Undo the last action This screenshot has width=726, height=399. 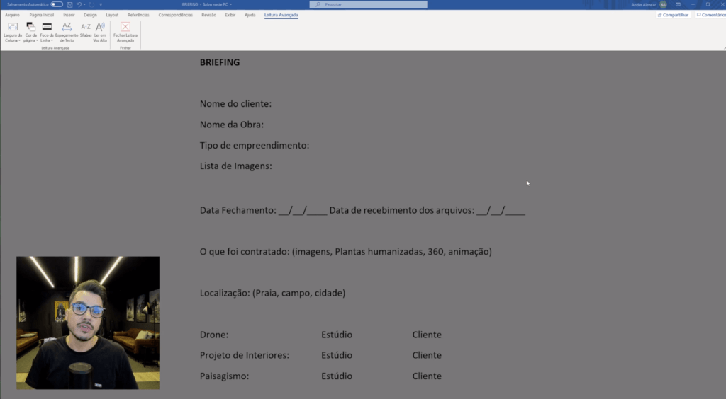coord(79,4)
